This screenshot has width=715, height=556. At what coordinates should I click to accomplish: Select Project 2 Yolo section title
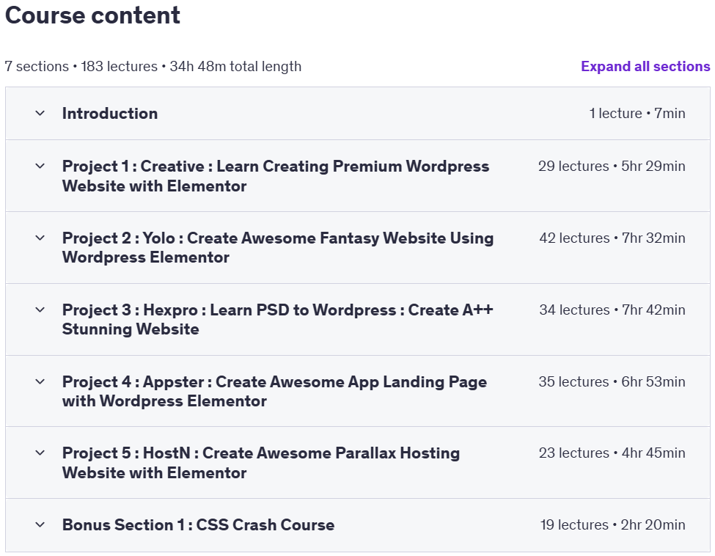(x=278, y=248)
